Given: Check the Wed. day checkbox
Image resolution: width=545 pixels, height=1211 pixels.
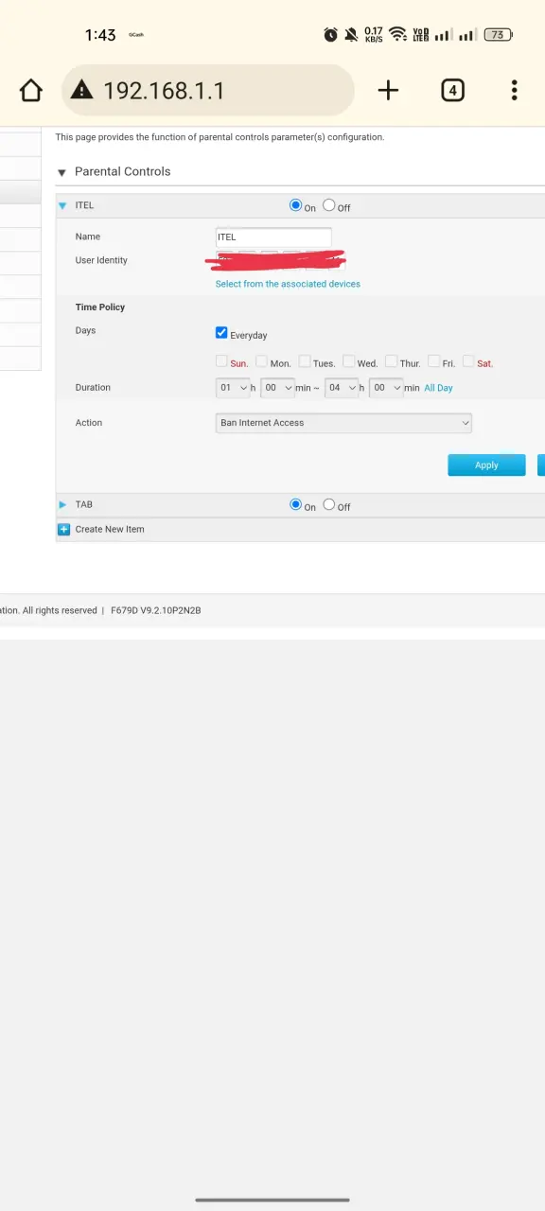Looking at the screenshot, I should 348,361.
